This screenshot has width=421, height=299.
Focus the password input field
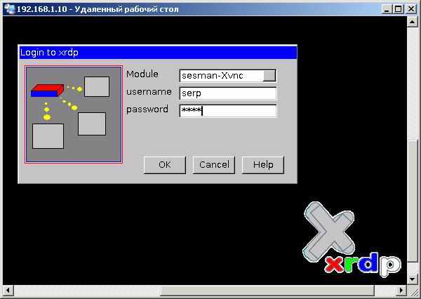[227, 111]
